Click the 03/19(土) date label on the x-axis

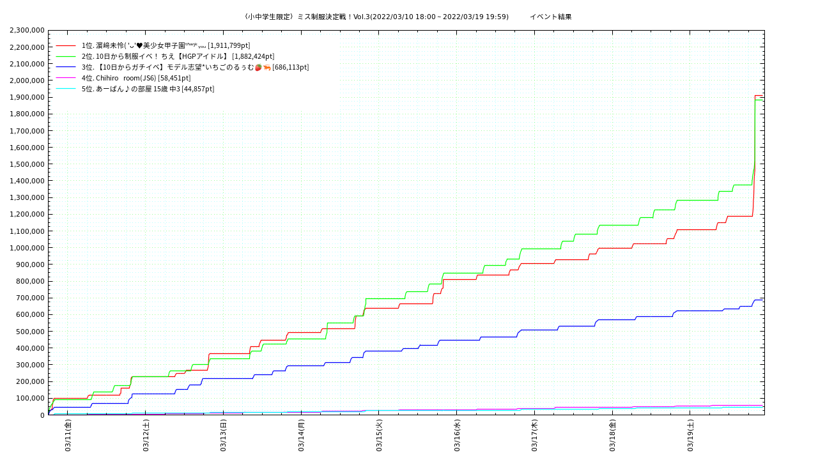click(690, 436)
